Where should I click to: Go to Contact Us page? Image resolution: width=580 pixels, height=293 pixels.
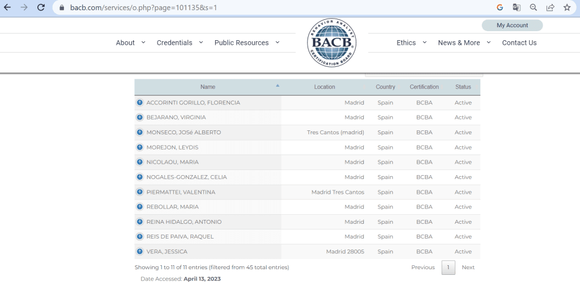[x=519, y=43]
